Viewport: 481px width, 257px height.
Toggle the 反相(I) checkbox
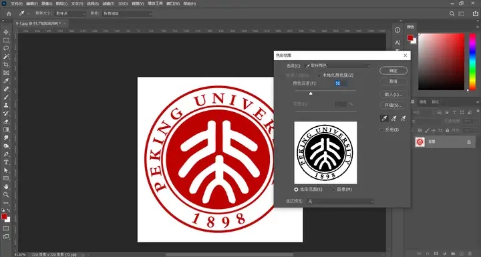pos(381,130)
